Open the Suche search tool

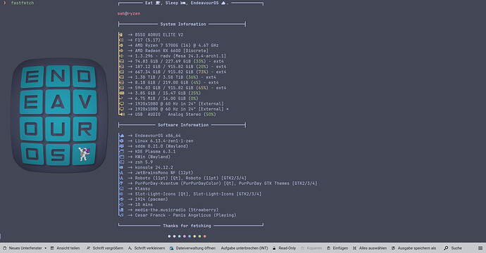coord(453,248)
